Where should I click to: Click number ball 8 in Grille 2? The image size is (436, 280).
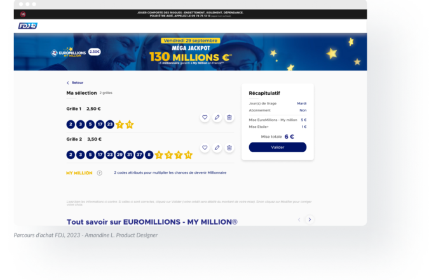pos(149,155)
